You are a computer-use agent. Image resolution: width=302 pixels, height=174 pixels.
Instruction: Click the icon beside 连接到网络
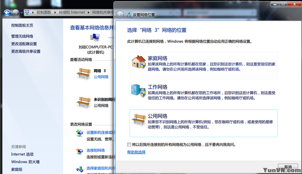point(80,151)
